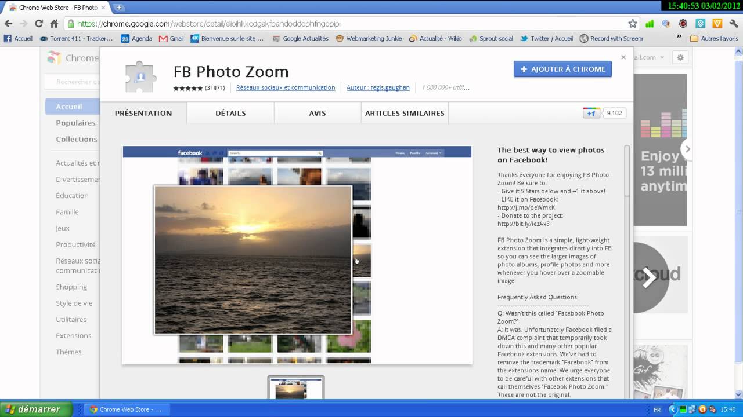This screenshot has height=417, width=743.
Task: Click the FB Photo Zoom puzzle-piece icon
Action: 141,76
